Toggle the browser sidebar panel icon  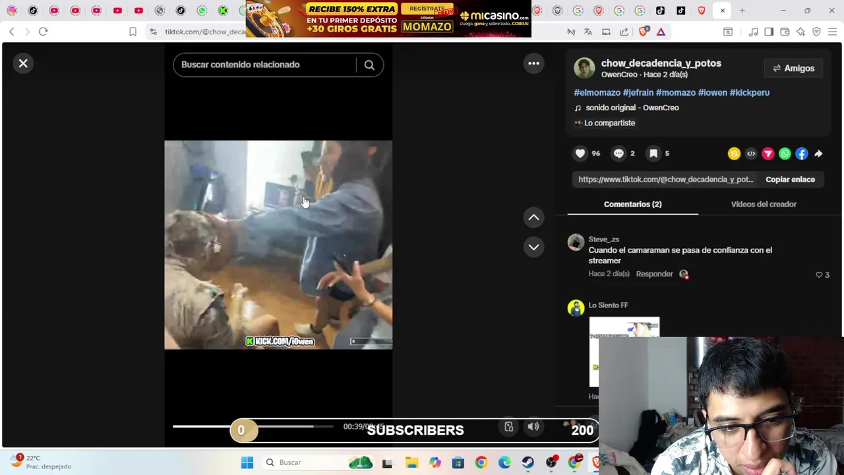pos(769,32)
